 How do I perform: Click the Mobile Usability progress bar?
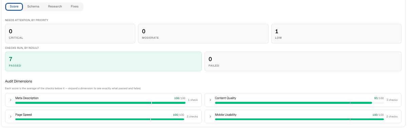click(x=299, y=119)
